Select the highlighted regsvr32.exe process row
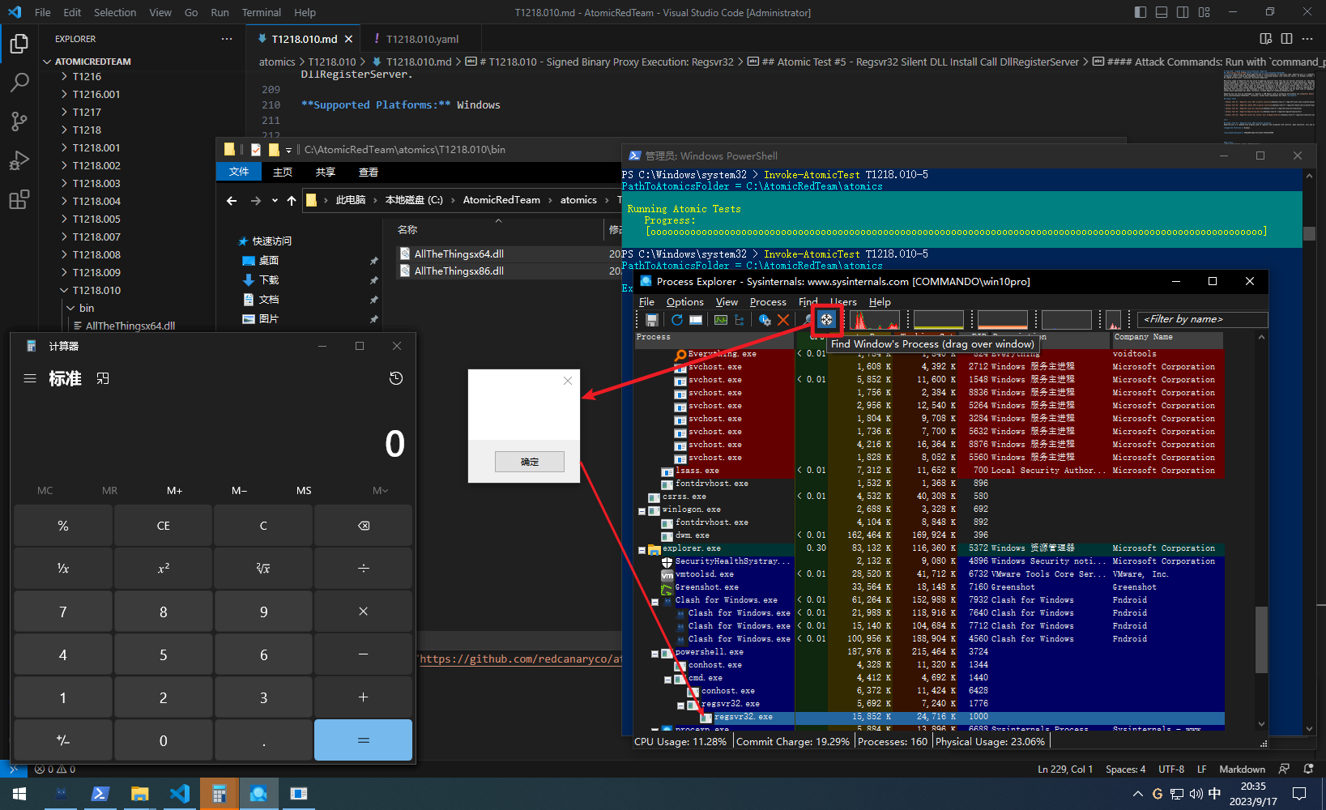This screenshot has height=810, width=1326. click(x=930, y=717)
